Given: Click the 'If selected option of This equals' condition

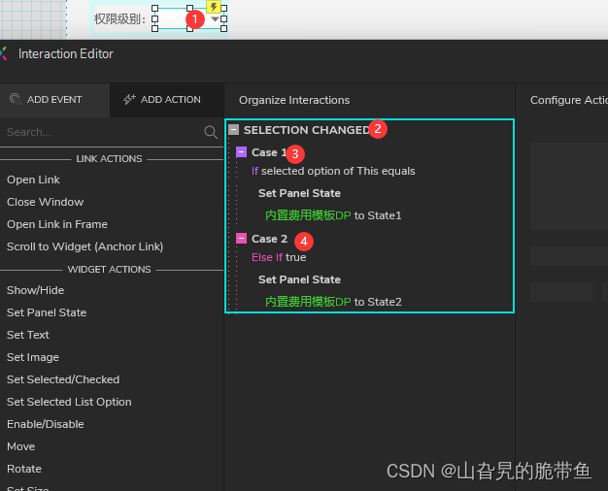Looking at the screenshot, I should (333, 171).
